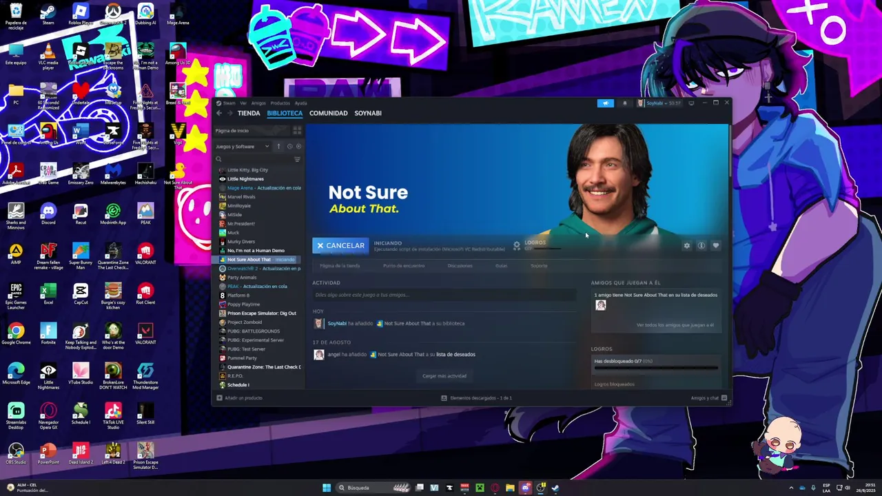Click the library search field
This screenshot has width=882, height=496.
coord(254,159)
